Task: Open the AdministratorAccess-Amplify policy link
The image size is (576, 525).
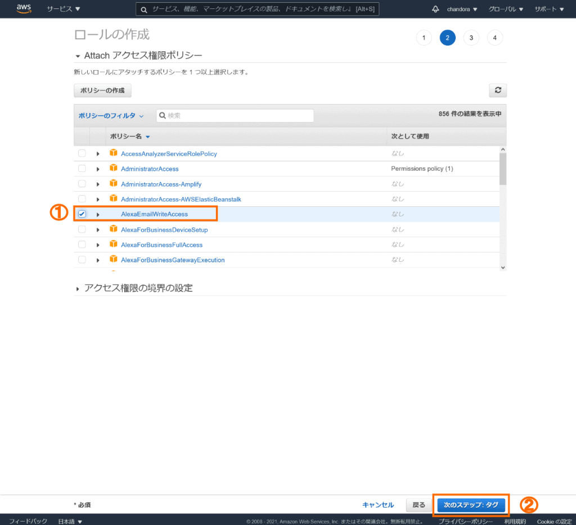Action: click(161, 184)
